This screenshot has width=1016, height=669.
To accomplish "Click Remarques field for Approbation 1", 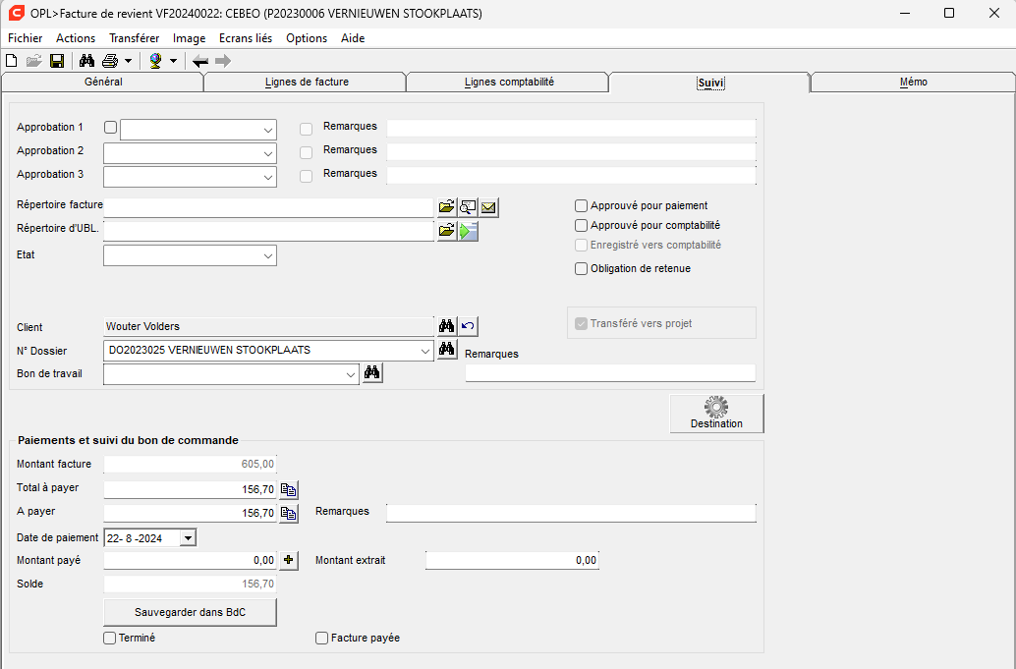I will click(571, 128).
